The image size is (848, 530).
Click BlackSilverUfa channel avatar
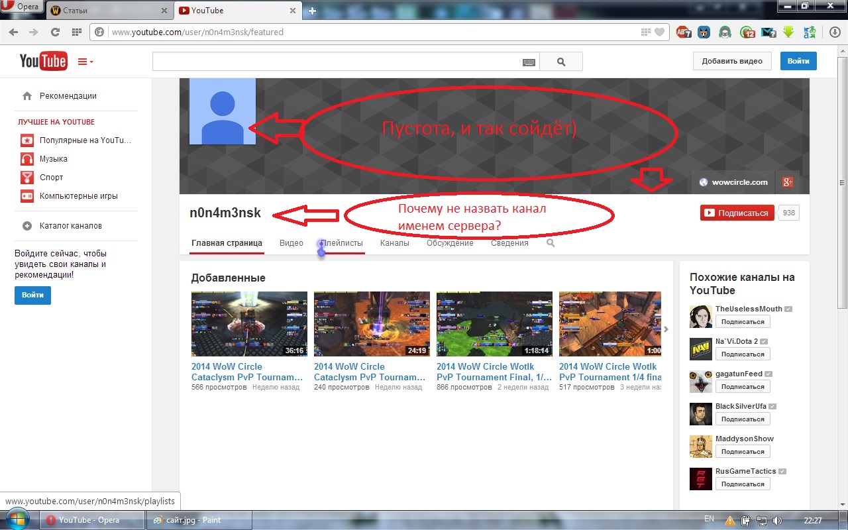(701, 414)
